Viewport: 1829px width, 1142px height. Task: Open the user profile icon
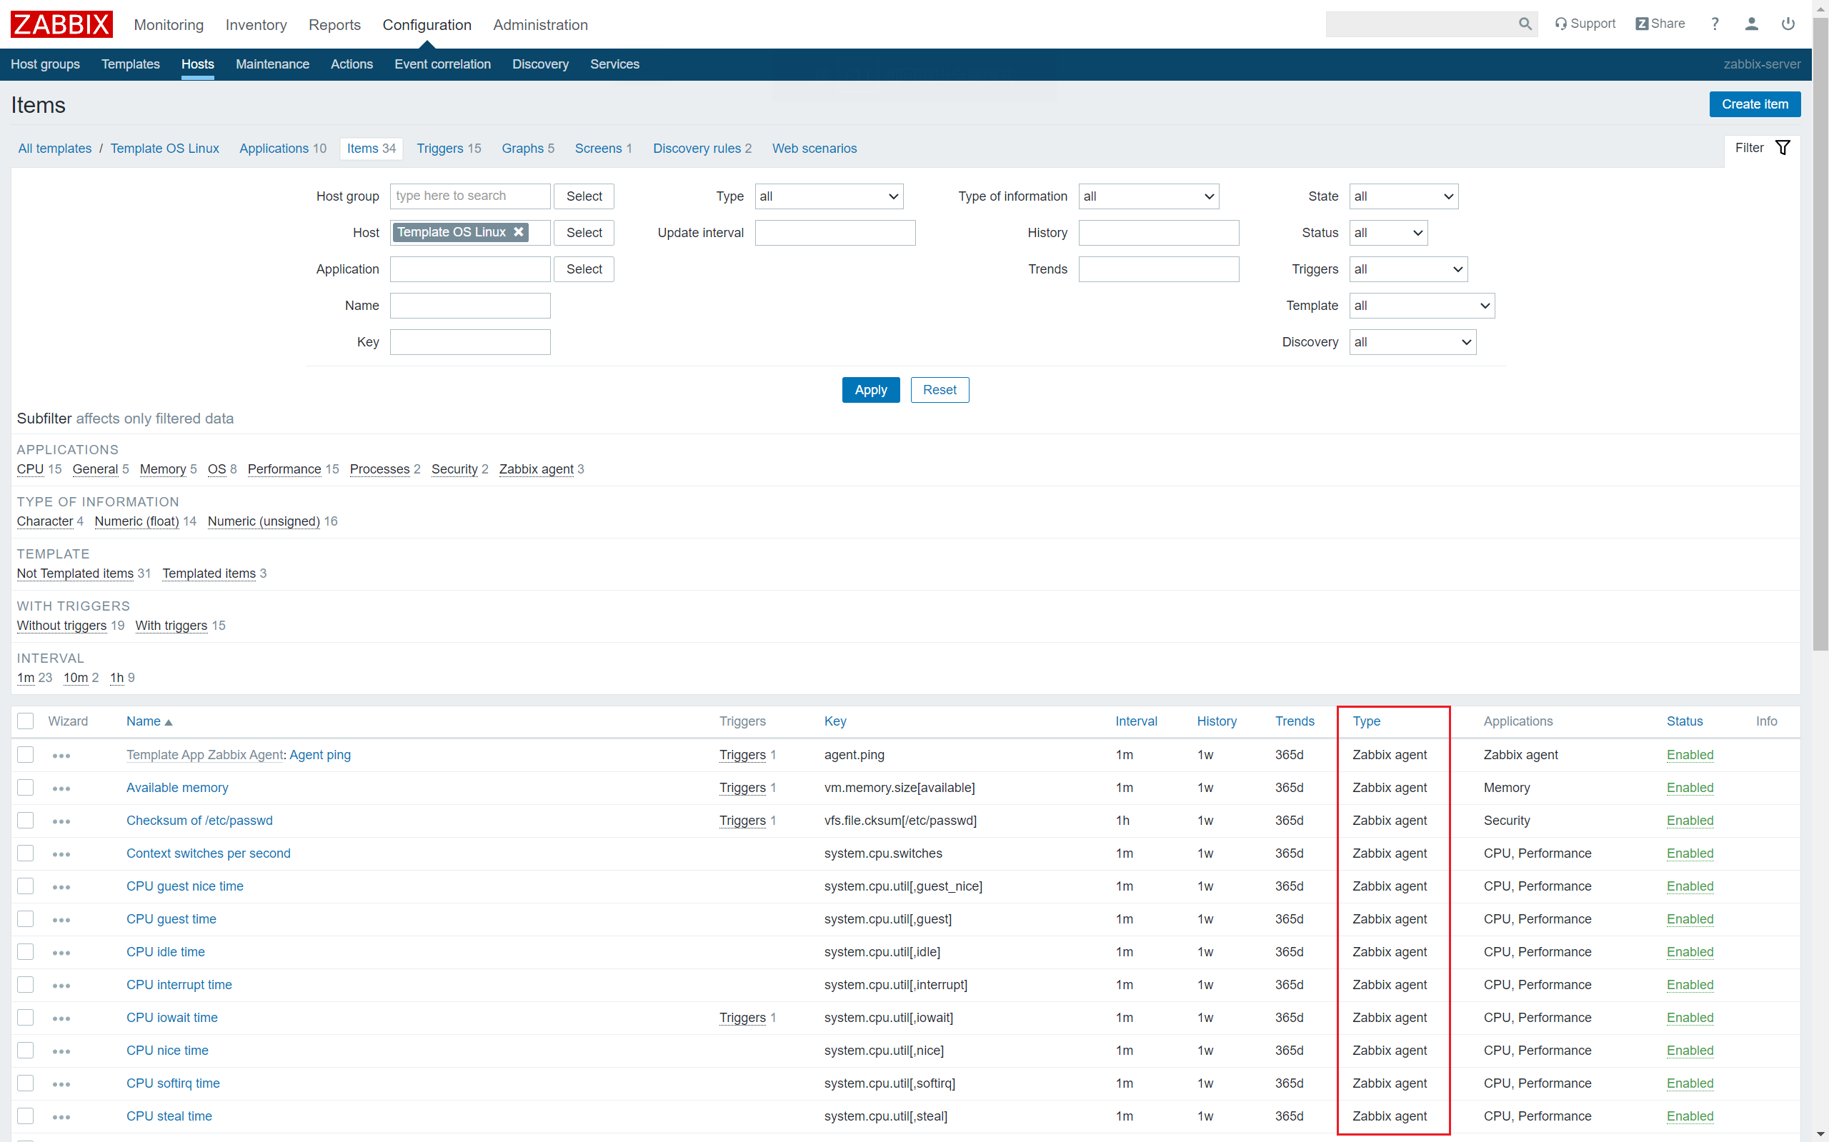click(x=1751, y=24)
